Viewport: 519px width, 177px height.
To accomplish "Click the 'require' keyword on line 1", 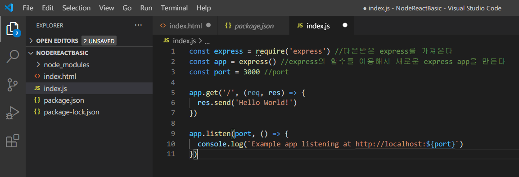I will click(270, 51).
